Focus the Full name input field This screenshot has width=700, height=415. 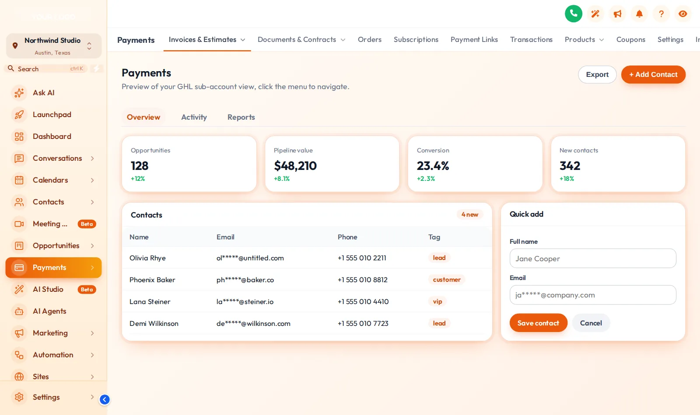click(593, 259)
